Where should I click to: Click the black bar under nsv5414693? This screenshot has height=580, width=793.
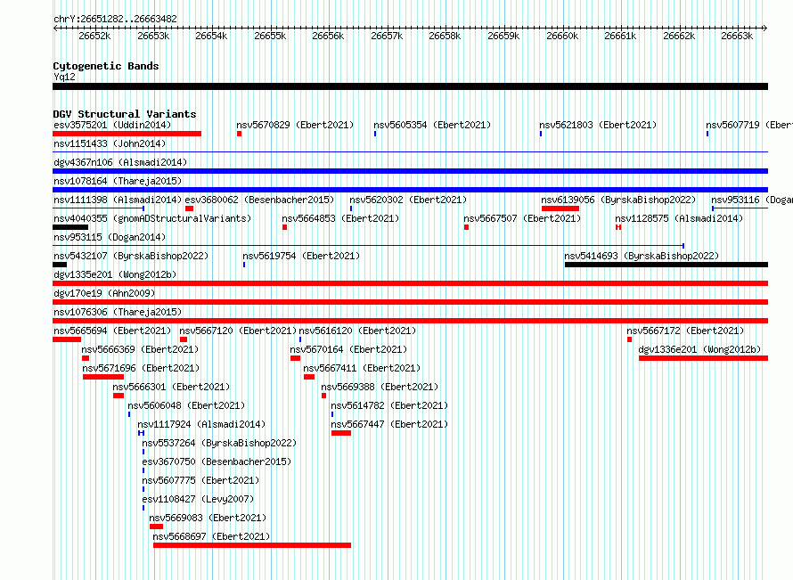point(666,265)
